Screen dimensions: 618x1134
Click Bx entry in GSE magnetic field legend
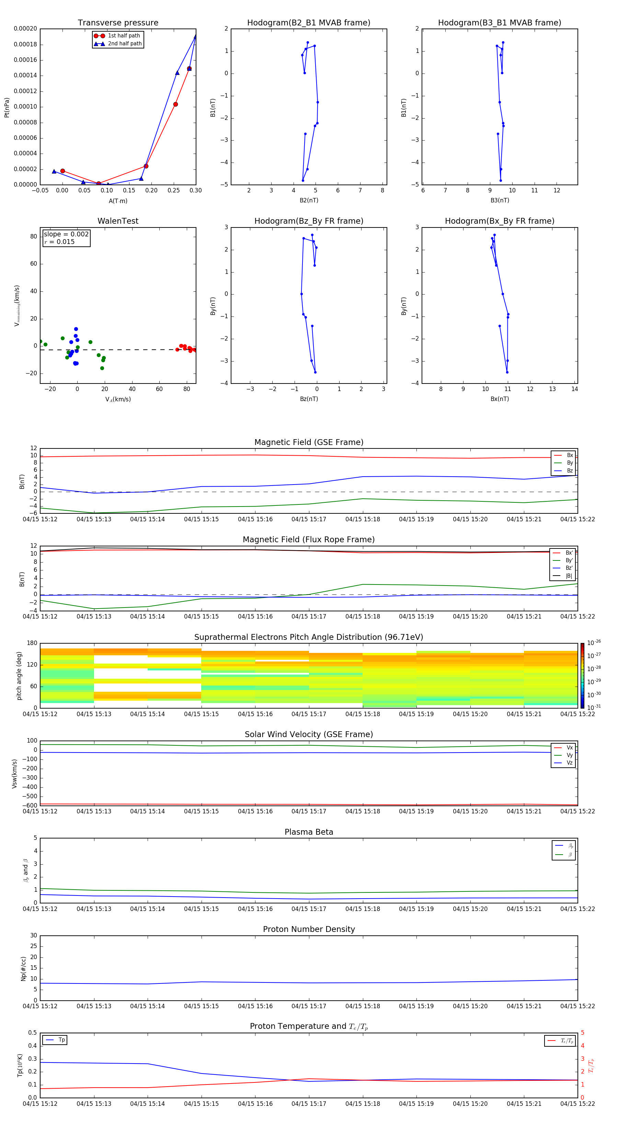point(563,455)
